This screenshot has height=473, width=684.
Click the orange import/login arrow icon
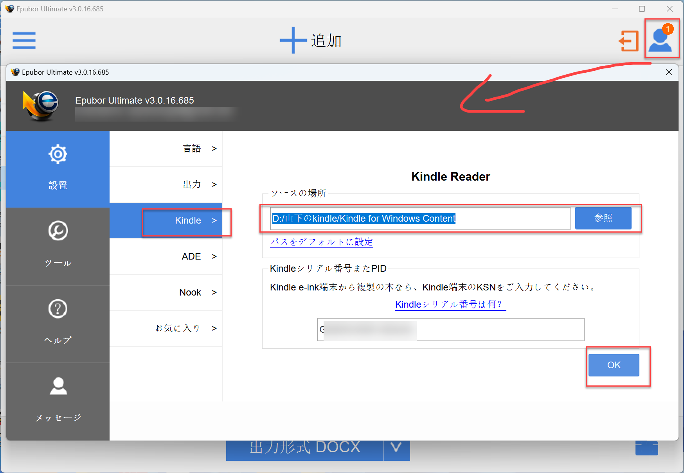click(x=629, y=41)
